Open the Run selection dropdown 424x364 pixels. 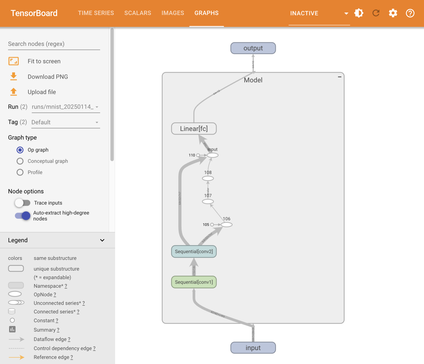pyautogui.click(x=66, y=107)
